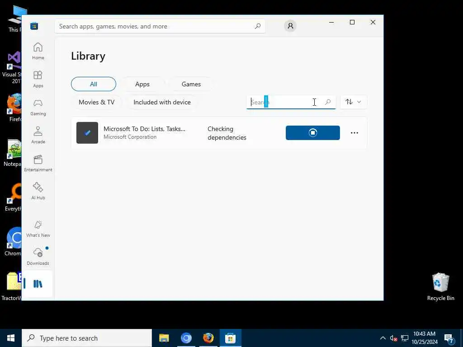Open Chromium from the taskbar
463x347 pixels.
pyautogui.click(x=186, y=338)
